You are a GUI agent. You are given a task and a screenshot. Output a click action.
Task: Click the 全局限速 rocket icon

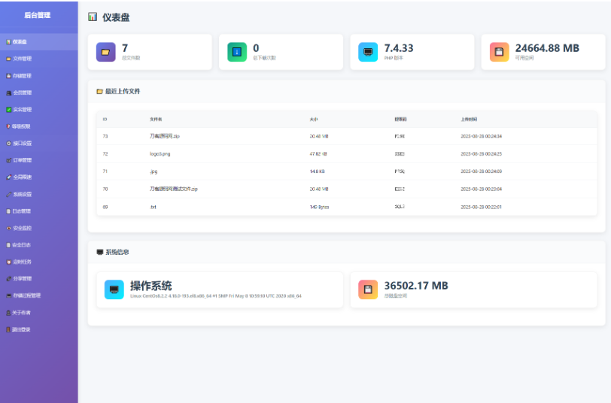pyautogui.click(x=8, y=177)
